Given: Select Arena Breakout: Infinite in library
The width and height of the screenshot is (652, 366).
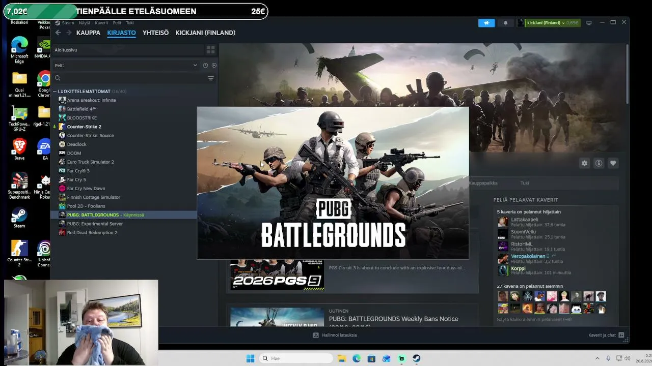Looking at the screenshot, I should coord(92,100).
